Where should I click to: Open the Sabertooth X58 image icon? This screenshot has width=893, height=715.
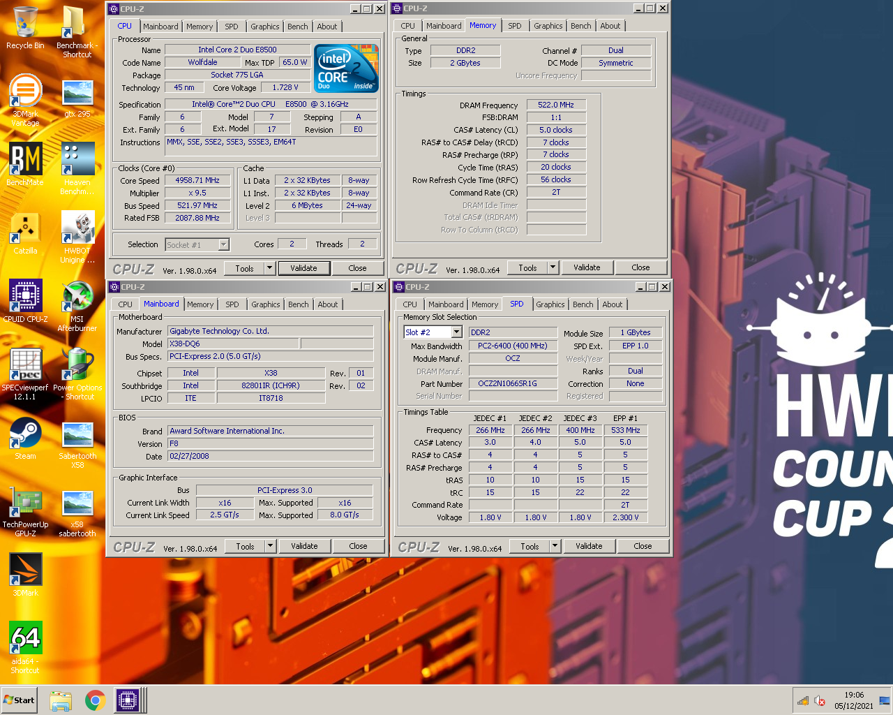(x=77, y=443)
